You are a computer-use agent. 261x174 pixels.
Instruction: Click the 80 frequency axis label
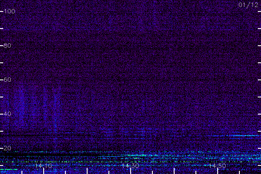click(7, 46)
